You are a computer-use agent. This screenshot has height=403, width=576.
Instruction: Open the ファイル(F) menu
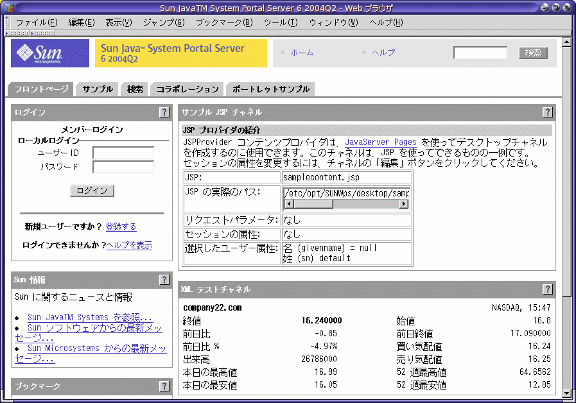coord(37,22)
